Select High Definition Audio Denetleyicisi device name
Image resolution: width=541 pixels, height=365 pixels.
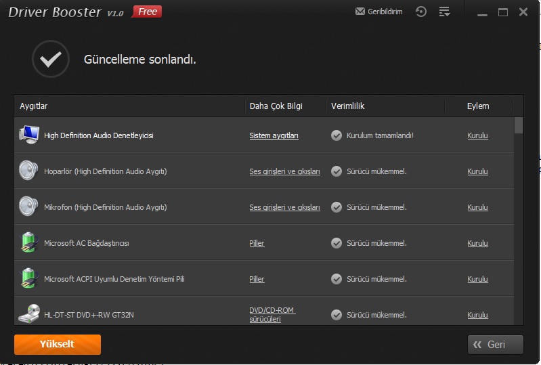(x=99, y=135)
